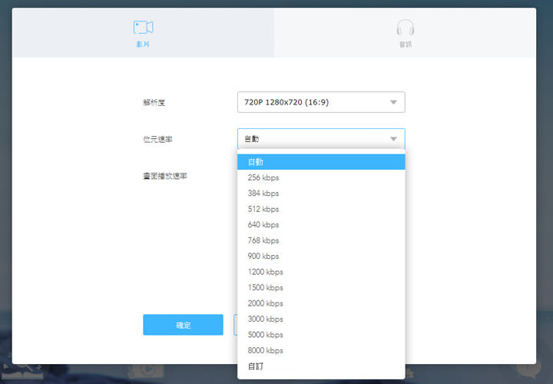Screen dimensions: 553x384
Task: Choose 1200 kbps bitrate option
Action: pyautogui.click(x=321, y=272)
